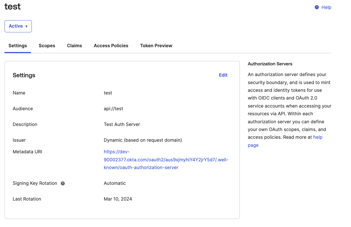The image size is (351, 227).
Task: Switch to the Scopes tab
Action: 47,45
